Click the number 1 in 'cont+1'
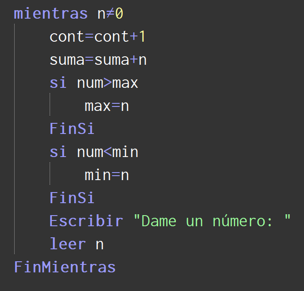304x291 pixels. 142,37
